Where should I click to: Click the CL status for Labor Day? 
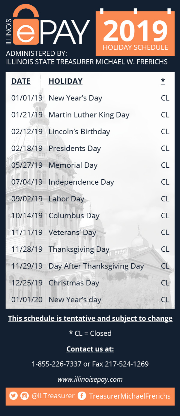165,199
